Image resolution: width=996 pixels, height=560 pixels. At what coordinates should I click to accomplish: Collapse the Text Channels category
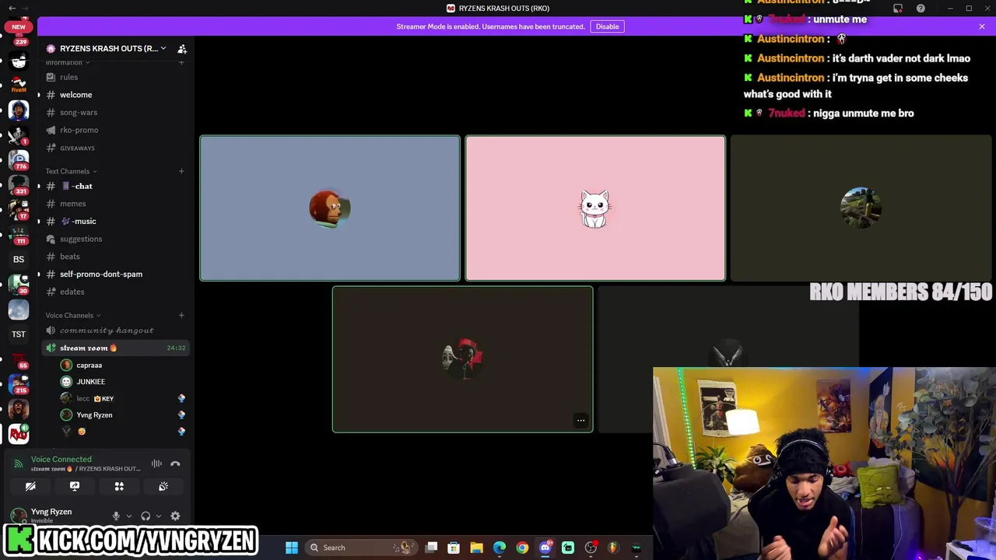coord(71,171)
